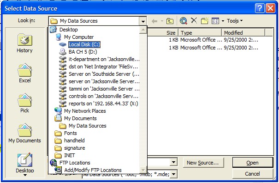Open My Documents in places bar
Screen dimensions: 279x183
point(24,133)
